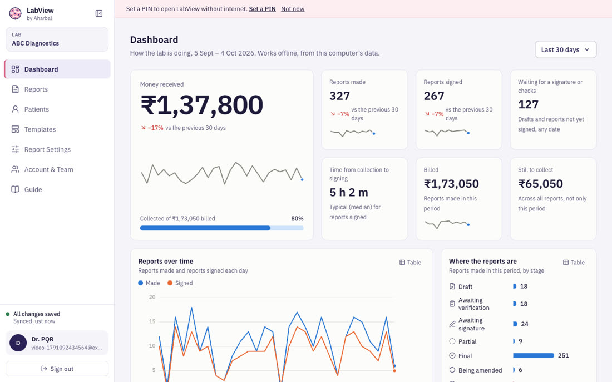Click the Patients person icon
The width and height of the screenshot is (612, 382).
tap(15, 109)
